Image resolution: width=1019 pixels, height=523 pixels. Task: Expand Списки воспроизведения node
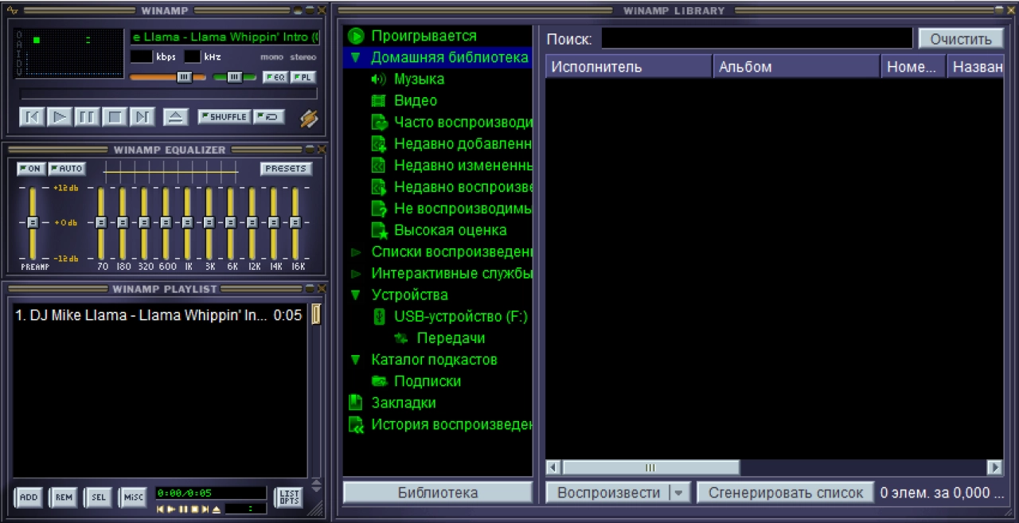[355, 252]
